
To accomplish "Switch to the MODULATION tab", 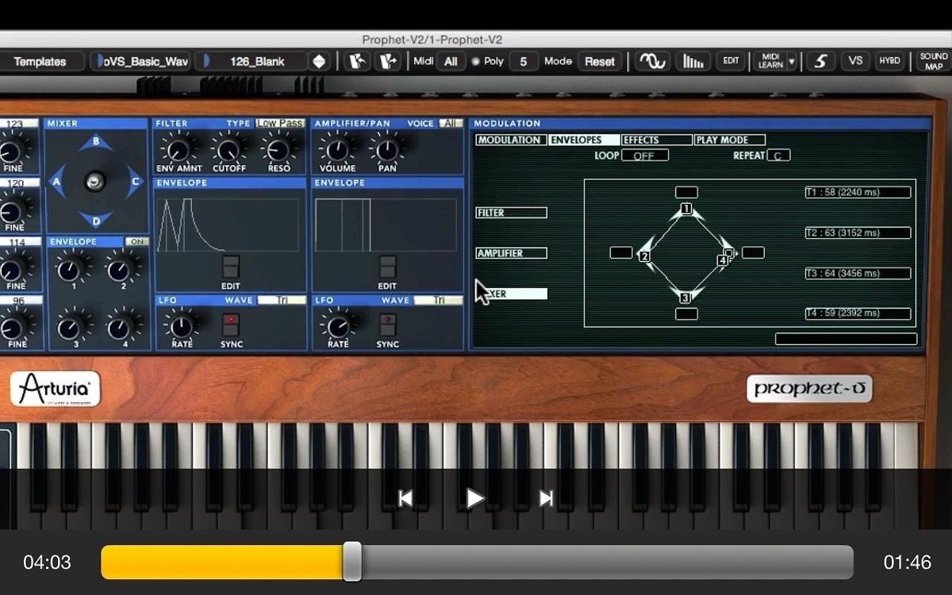I will (x=512, y=140).
